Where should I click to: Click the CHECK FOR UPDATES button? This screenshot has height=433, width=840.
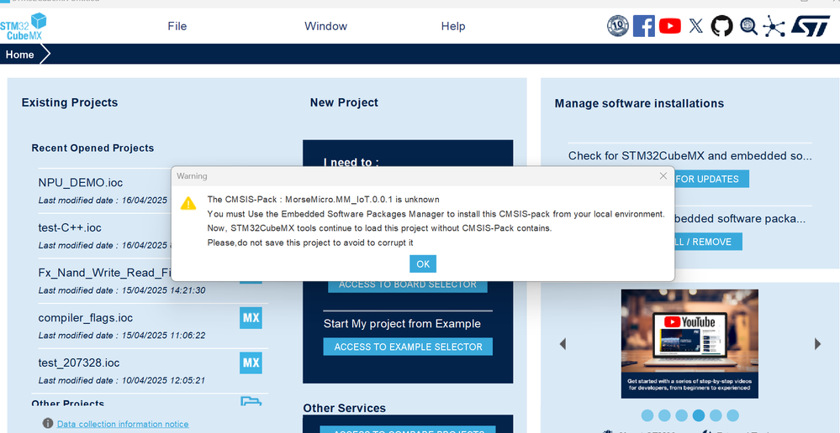711,179
